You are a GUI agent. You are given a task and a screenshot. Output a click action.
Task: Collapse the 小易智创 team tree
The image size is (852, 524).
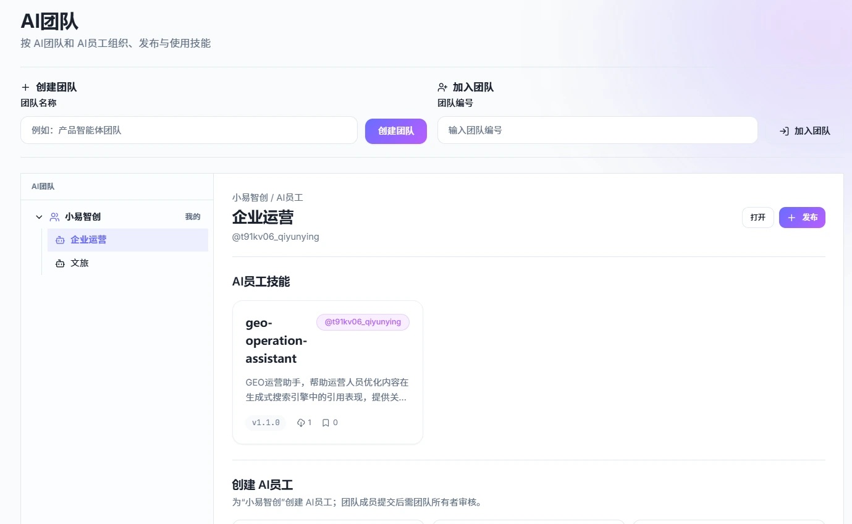point(39,217)
